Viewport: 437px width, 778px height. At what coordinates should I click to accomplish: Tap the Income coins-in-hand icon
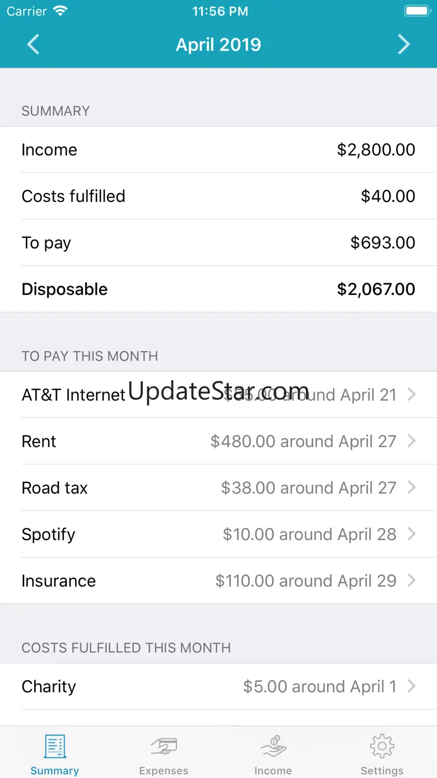(x=273, y=747)
